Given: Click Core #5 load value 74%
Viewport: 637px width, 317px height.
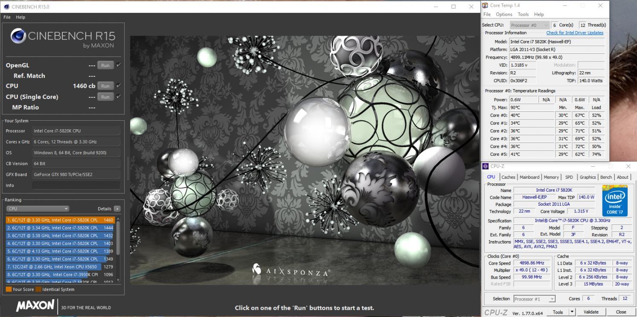Looking at the screenshot, I should [x=596, y=154].
